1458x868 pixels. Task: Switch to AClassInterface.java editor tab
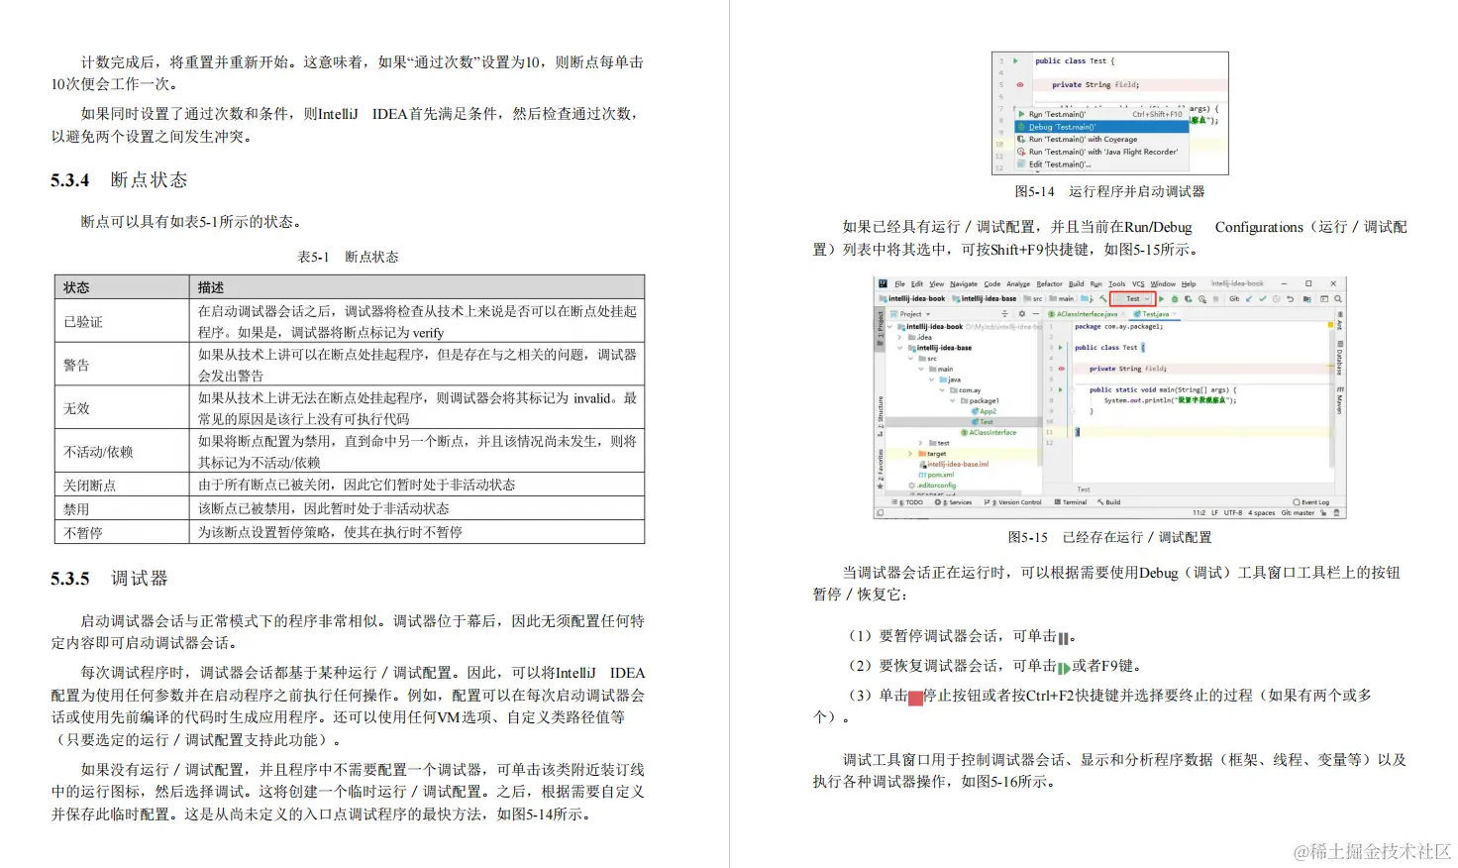coord(1086,314)
